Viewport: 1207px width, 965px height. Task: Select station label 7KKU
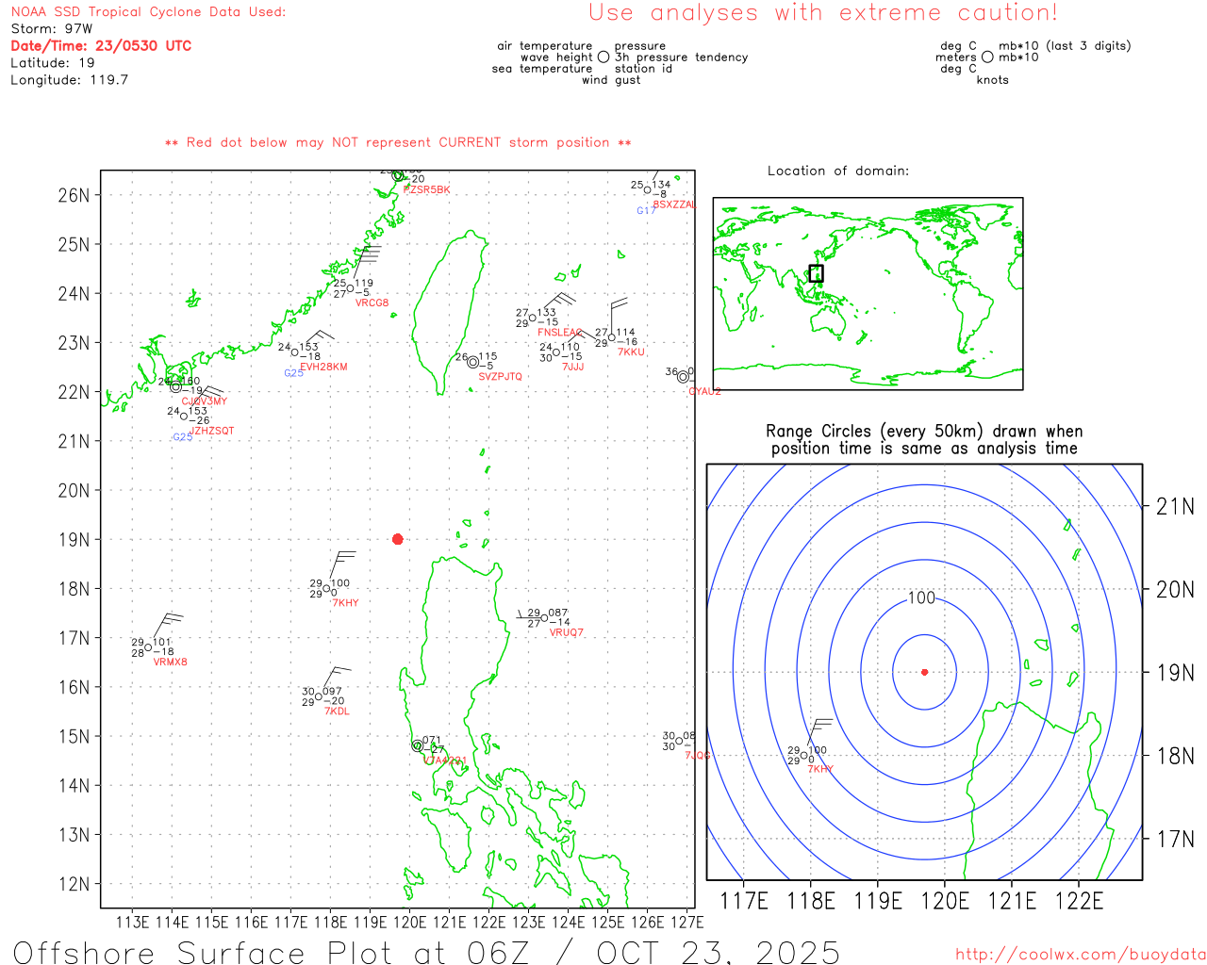631,352
